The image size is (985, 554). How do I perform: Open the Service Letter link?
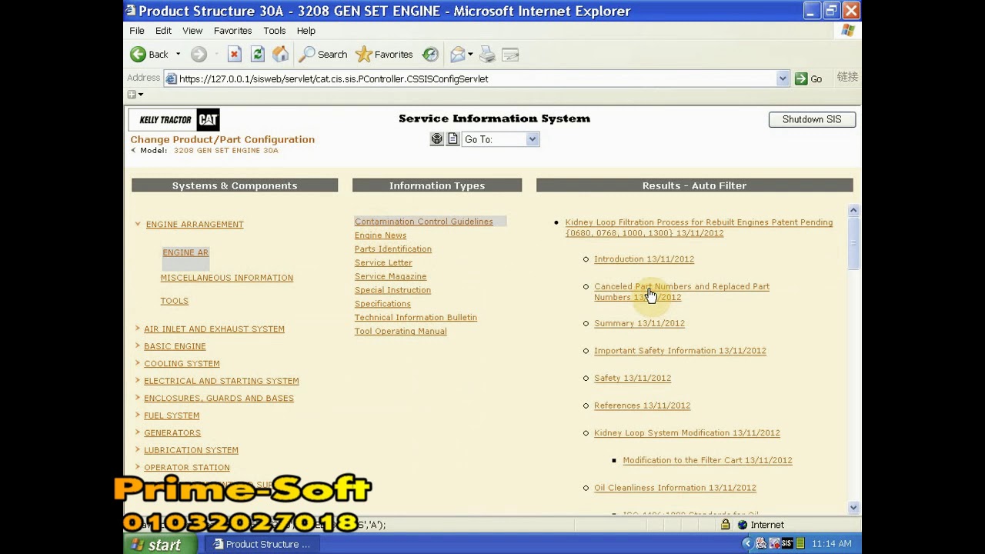(383, 263)
